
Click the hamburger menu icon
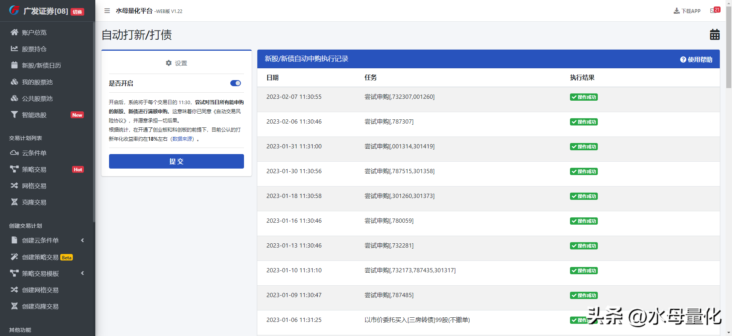pos(107,11)
